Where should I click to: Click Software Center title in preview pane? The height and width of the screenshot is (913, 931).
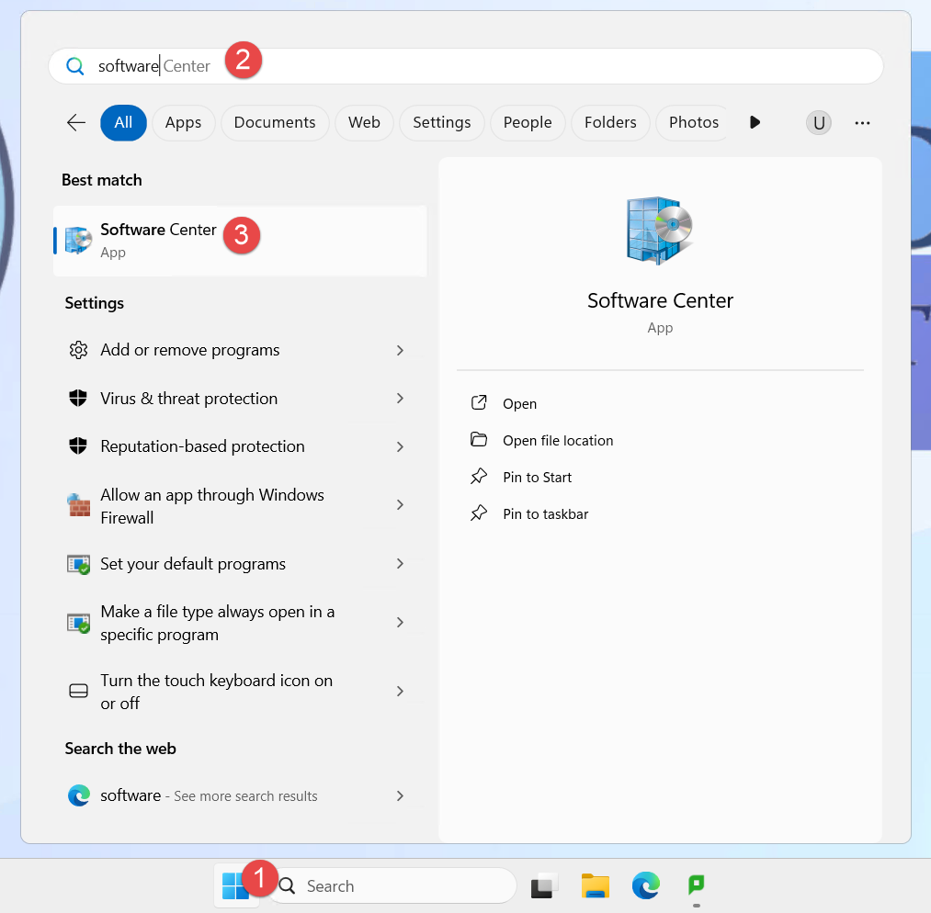pyautogui.click(x=660, y=300)
